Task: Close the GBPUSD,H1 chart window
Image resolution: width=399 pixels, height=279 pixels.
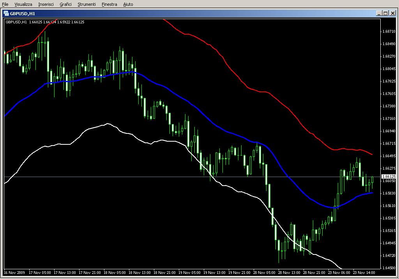Action: (x=393, y=13)
